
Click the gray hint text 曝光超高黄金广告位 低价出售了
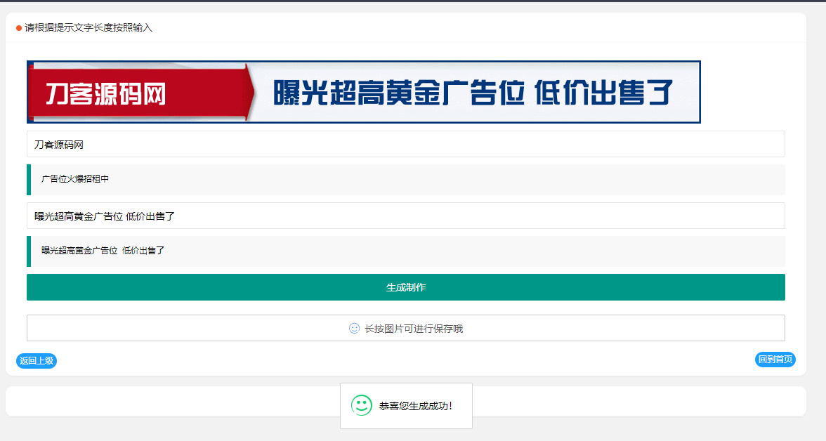coord(103,251)
